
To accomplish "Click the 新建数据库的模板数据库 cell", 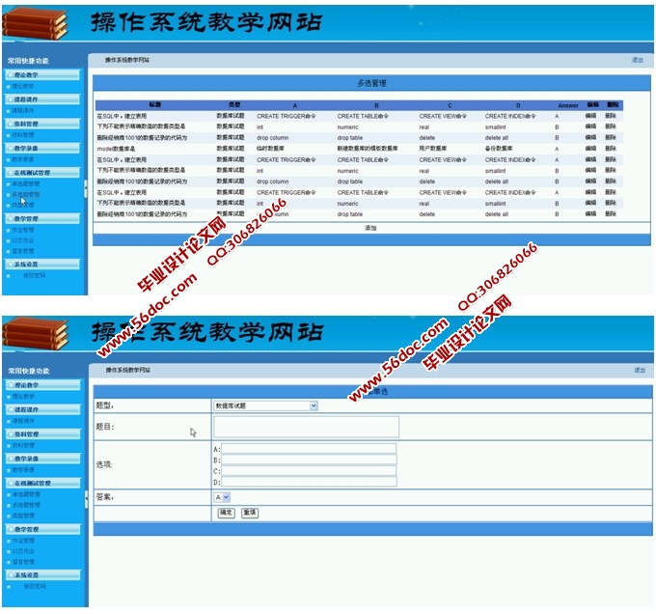I will 368,148.
